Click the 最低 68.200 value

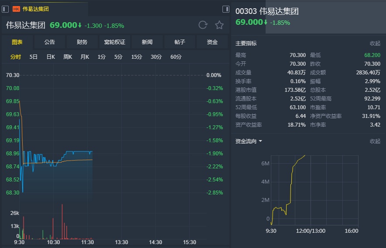point(372,55)
